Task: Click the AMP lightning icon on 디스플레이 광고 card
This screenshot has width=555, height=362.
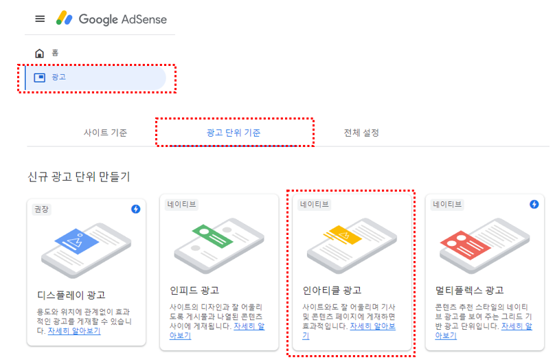Action: [x=135, y=209]
